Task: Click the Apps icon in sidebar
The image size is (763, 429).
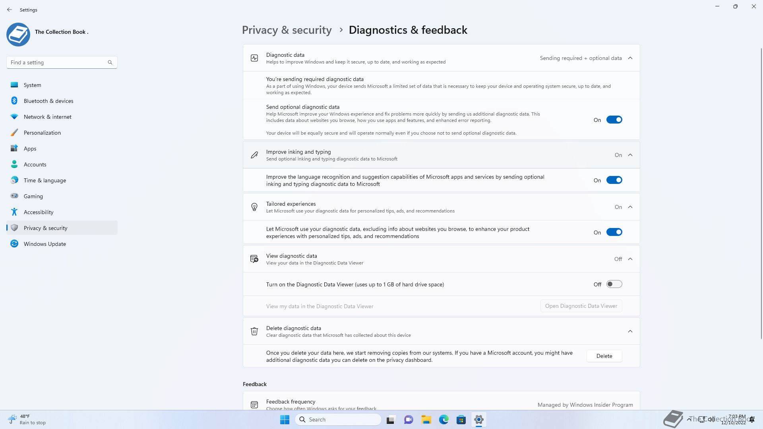Action: 14,148
